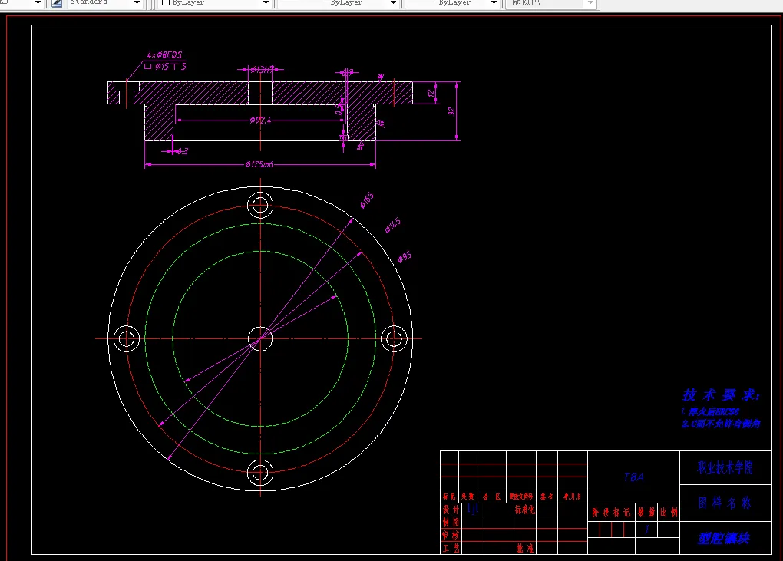Open the ByLayer lineweight dropdown

pos(452,3)
